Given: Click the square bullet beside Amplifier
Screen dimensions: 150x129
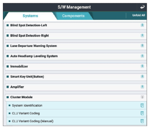Looking at the screenshot, I should [x=8, y=87].
